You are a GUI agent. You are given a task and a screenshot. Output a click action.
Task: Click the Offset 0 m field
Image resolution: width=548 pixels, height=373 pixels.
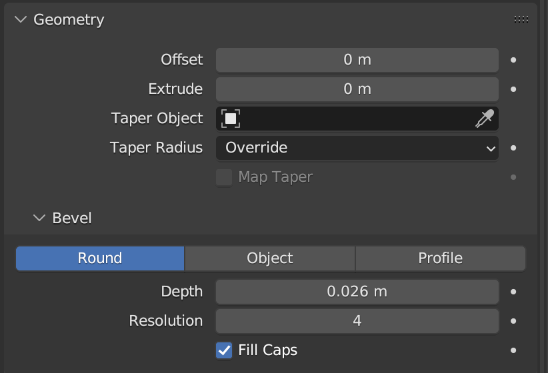click(357, 60)
